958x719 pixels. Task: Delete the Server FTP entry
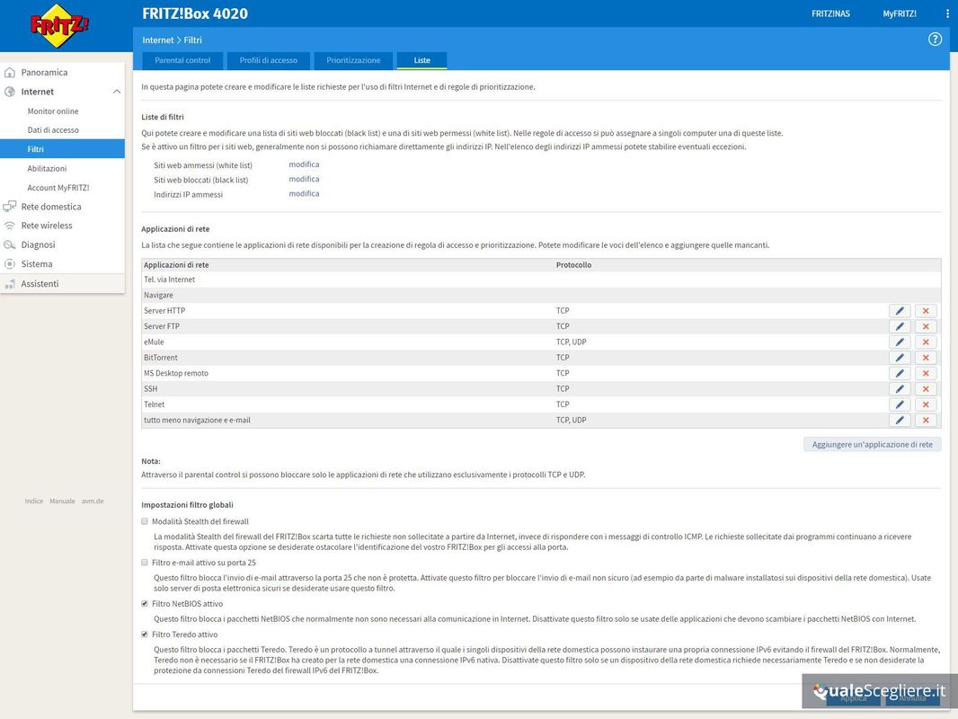[926, 326]
